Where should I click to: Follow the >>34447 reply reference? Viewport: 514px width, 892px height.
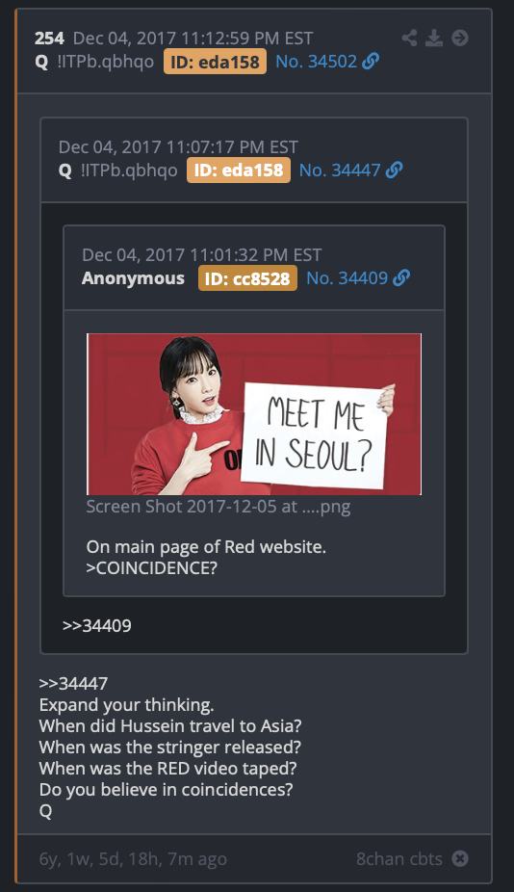73,683
